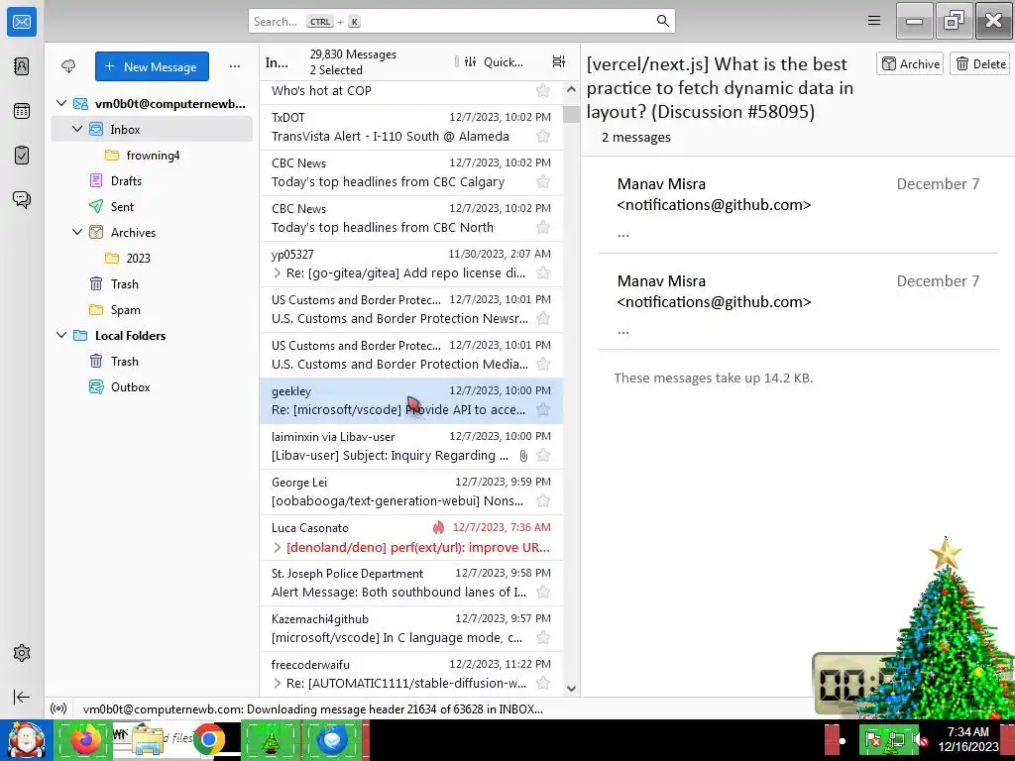Screen dimensions: 1015x761
Task: Click the Thunderbird taskbar icon
Action: point(332,739)
